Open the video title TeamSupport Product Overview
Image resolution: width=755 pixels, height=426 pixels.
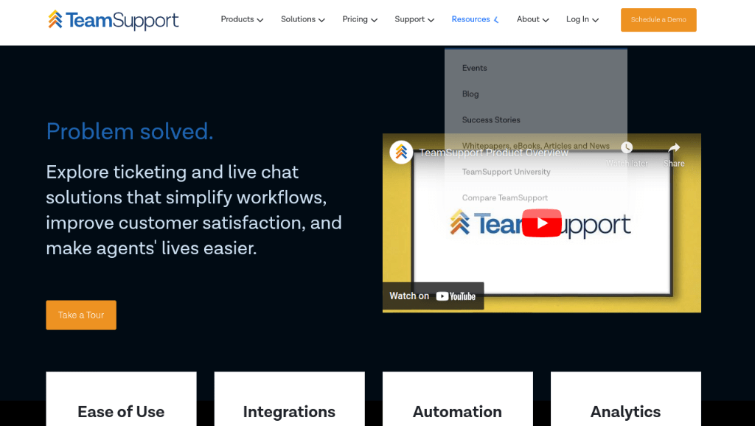point(493,153)
